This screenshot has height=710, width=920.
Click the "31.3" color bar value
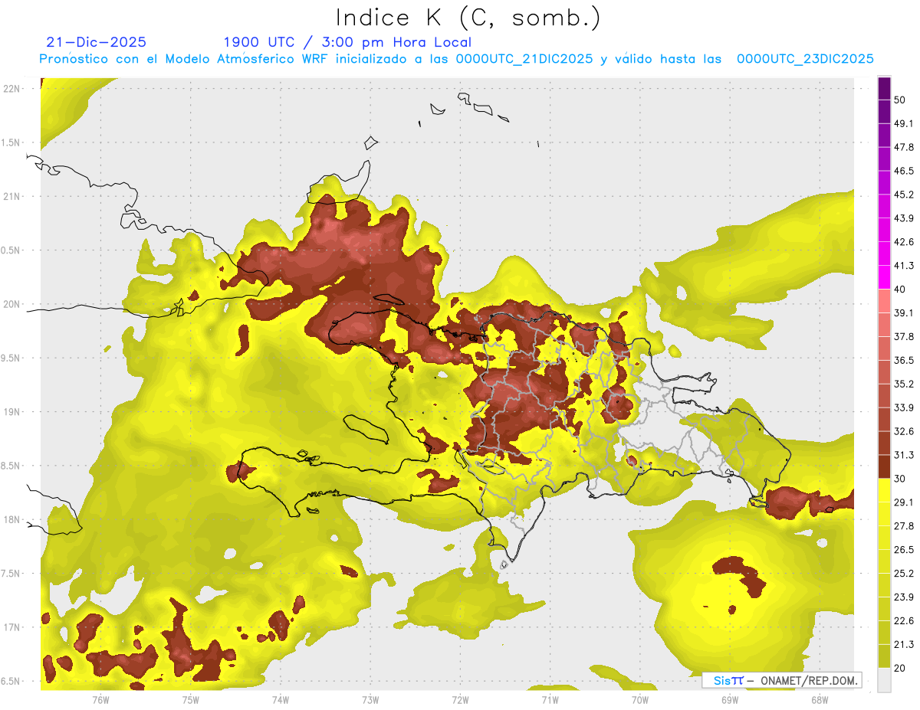point(904,455)
